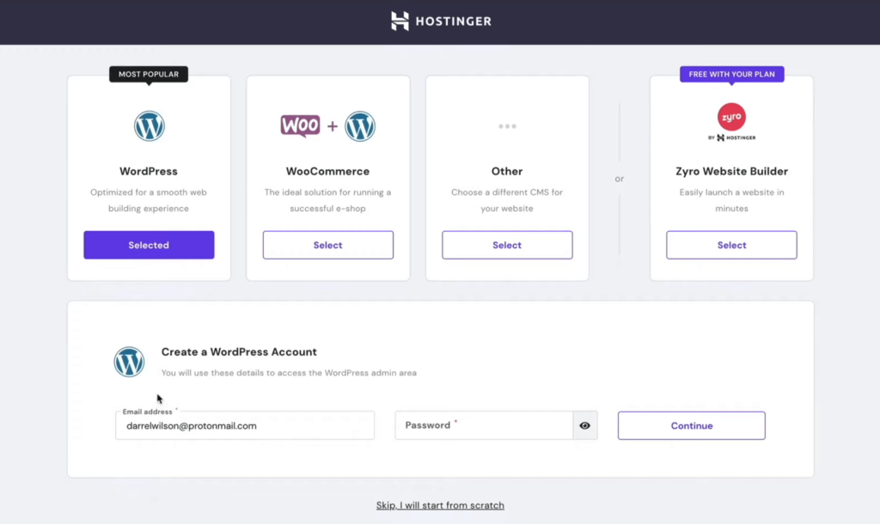Click the WordPress logo in WordPress card

click(149, 125)
